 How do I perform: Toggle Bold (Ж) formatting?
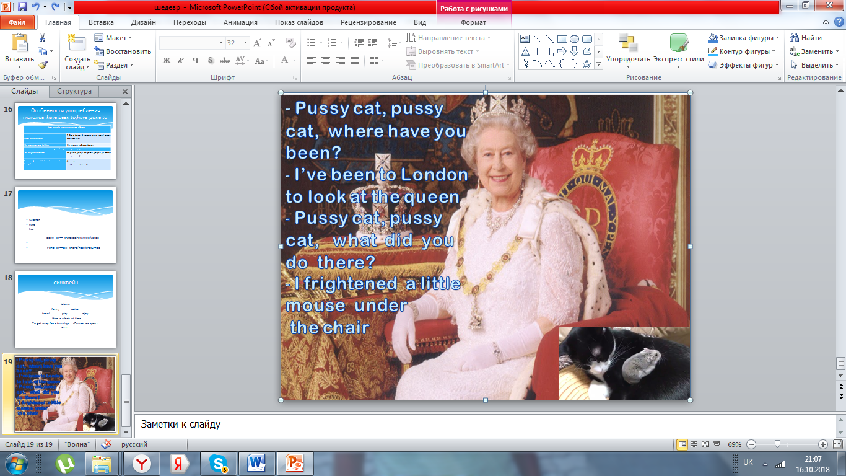pos(166,61)
